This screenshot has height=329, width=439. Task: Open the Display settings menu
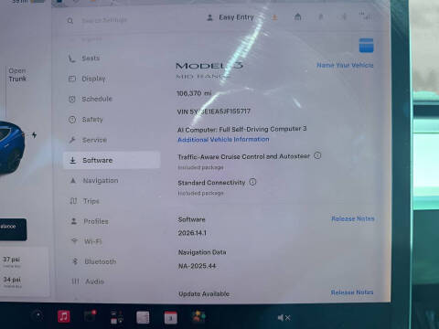click(x=87, y=79)
